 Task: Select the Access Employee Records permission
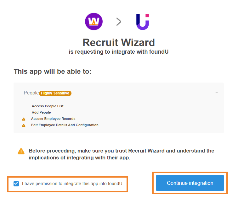53,119
